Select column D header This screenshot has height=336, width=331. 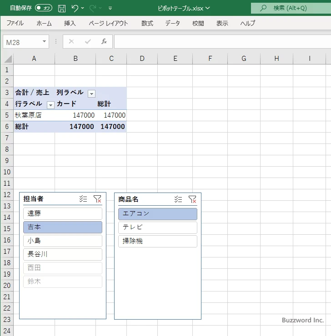(x=142, y=59)
